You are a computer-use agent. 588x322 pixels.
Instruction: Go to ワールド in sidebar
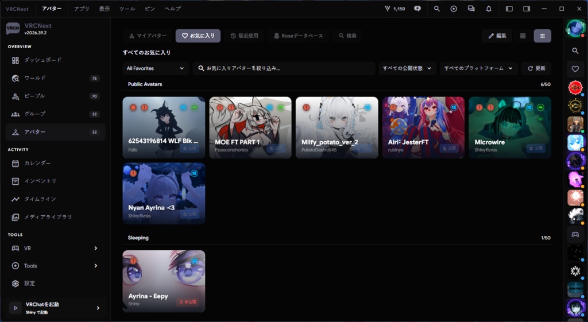(x=56, y=78)
